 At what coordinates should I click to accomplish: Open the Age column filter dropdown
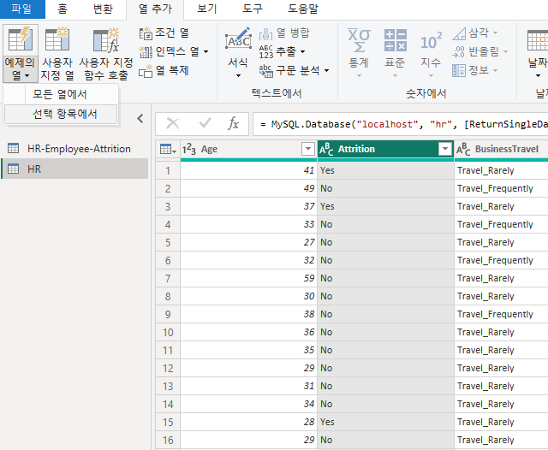click(x=308, y=149)
